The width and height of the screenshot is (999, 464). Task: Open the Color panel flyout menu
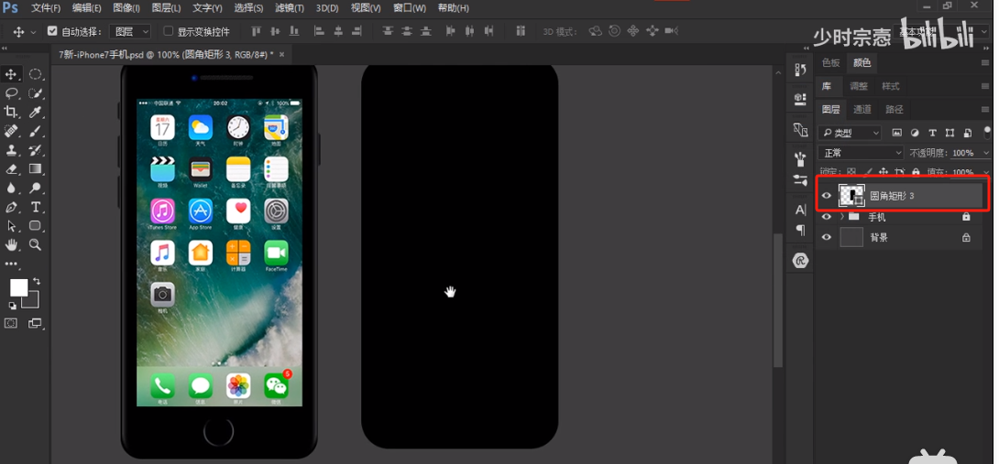point(984,62)
